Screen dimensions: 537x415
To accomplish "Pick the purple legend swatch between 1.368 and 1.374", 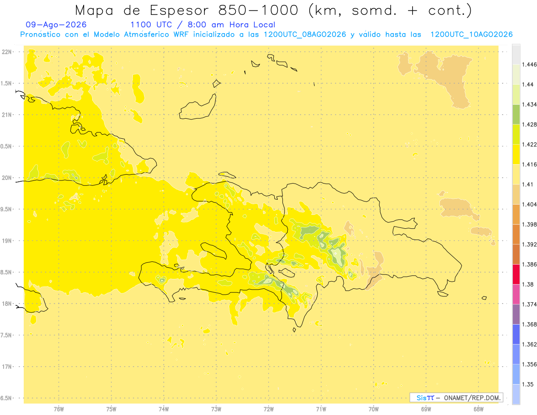I will point(516,314).
